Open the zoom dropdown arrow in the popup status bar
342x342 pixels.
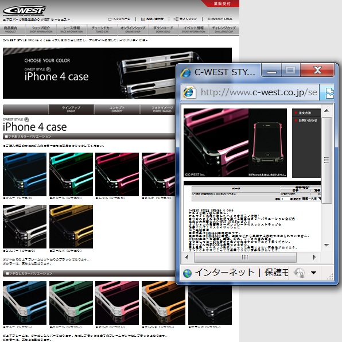tap(313, 273)
